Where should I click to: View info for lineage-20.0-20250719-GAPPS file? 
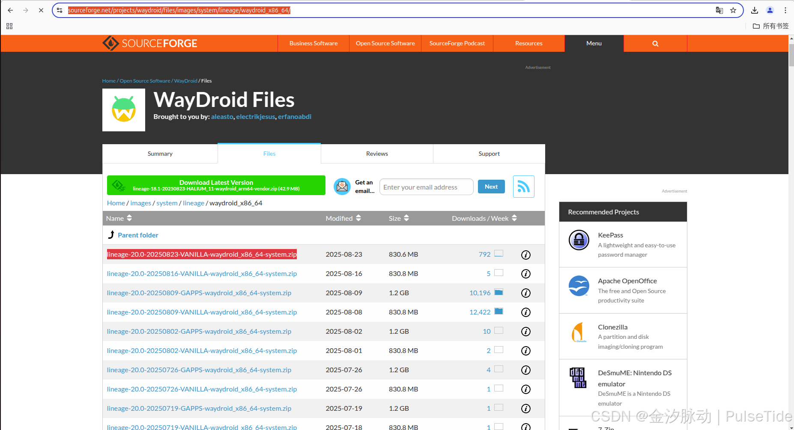[x=526, y=409]
